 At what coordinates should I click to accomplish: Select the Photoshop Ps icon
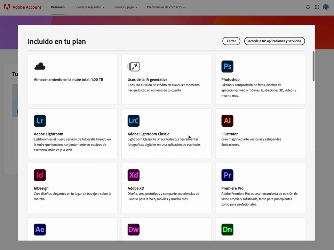[x=227, y=67]
